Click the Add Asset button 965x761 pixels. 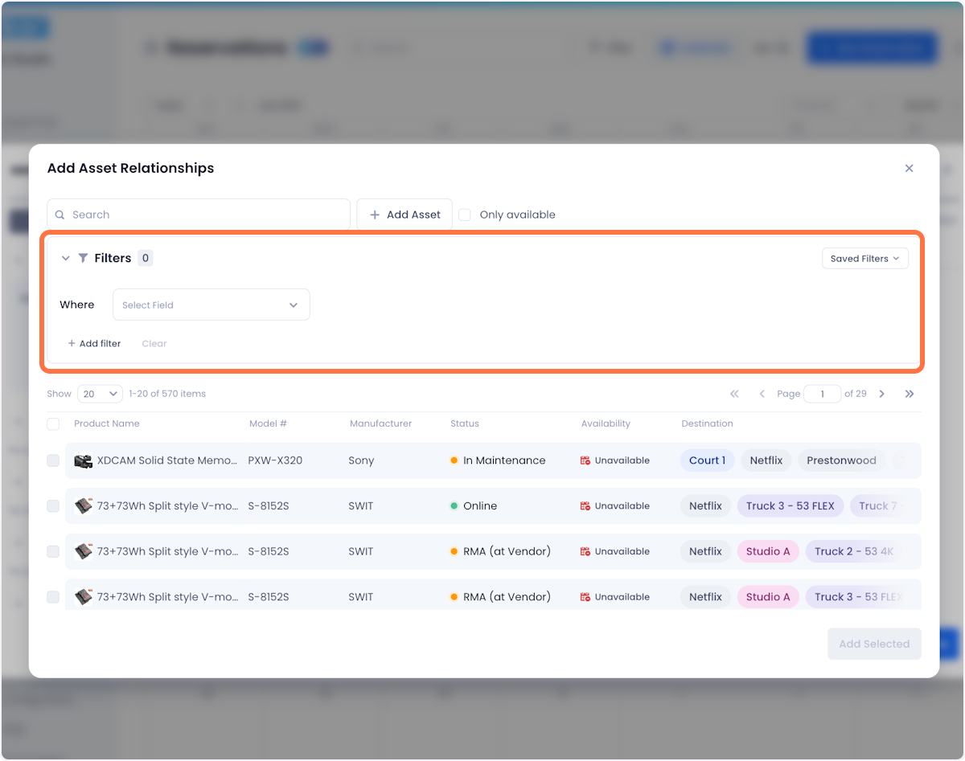[x=404, y=215]
